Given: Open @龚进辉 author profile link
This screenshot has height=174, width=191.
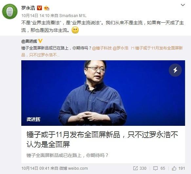Looking at the screenshot, I should 29,41.
